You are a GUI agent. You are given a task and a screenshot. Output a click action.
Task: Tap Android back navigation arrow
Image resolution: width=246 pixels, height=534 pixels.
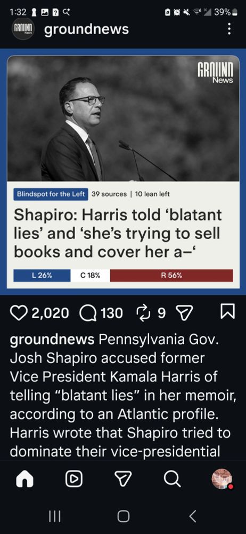tap(192, 516)
